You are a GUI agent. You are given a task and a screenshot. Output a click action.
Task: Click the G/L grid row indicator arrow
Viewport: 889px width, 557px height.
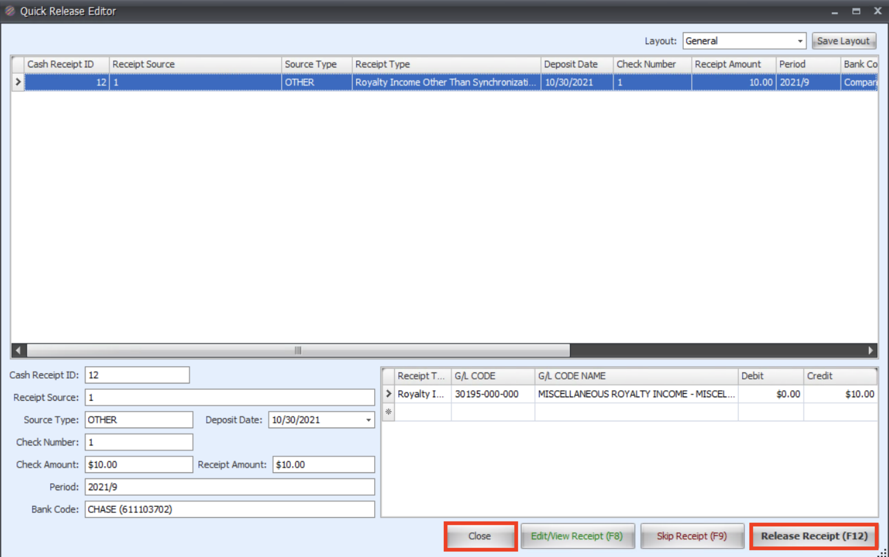coord(388,393)
